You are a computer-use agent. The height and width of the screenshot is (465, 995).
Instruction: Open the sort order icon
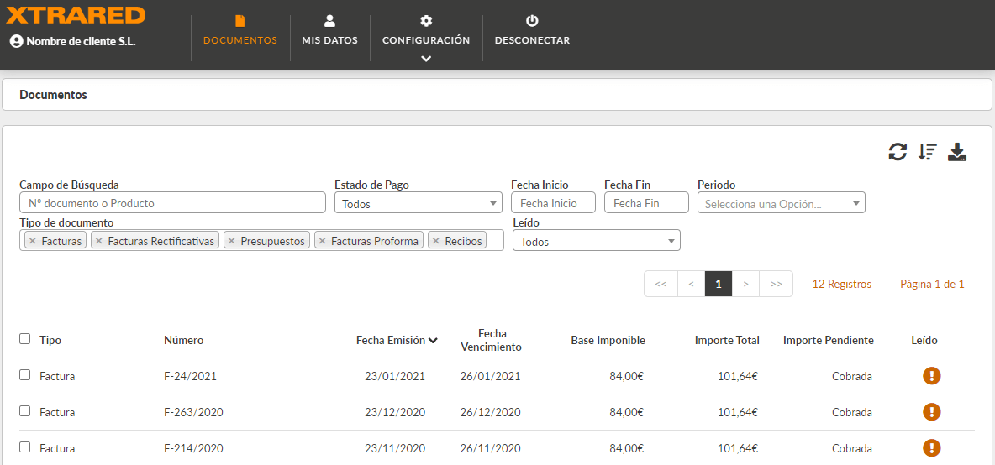[x=928, y=152]
